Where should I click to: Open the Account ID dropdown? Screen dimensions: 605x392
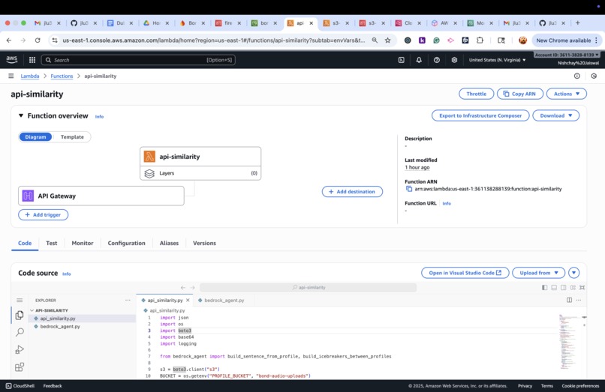coord(567,55)
